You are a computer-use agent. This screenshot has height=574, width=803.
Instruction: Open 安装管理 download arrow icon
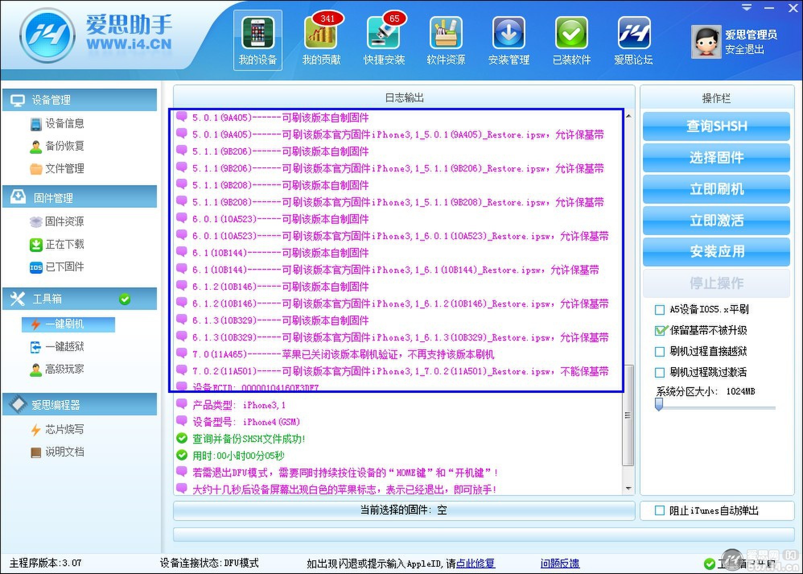pos(509,33)
